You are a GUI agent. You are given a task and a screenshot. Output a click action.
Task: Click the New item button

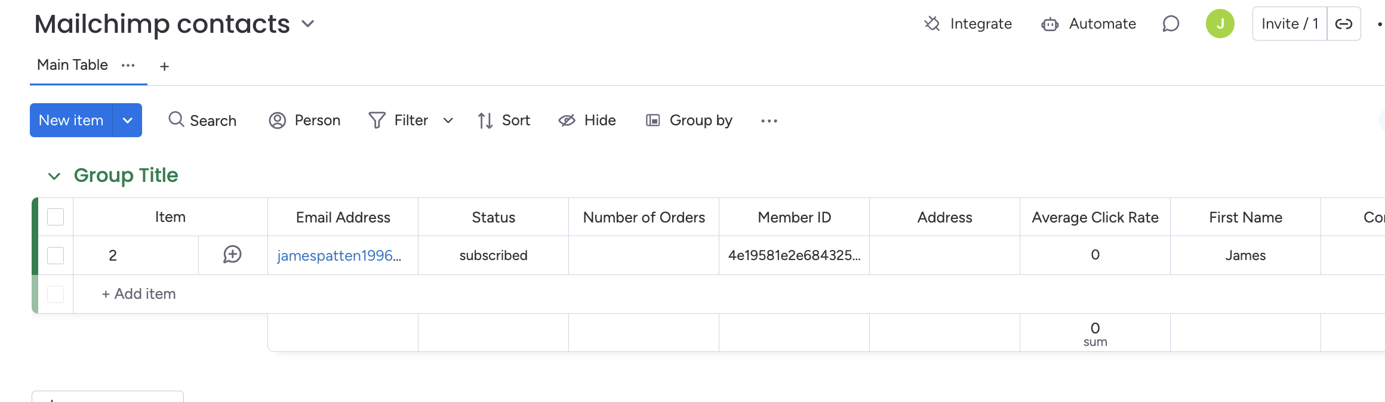tap(71, 120)
